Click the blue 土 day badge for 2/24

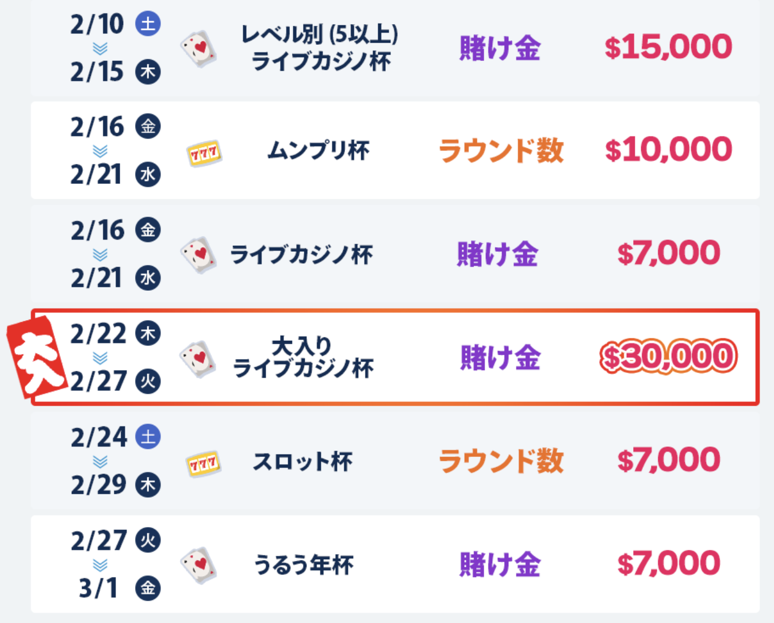tap(148, 437)
